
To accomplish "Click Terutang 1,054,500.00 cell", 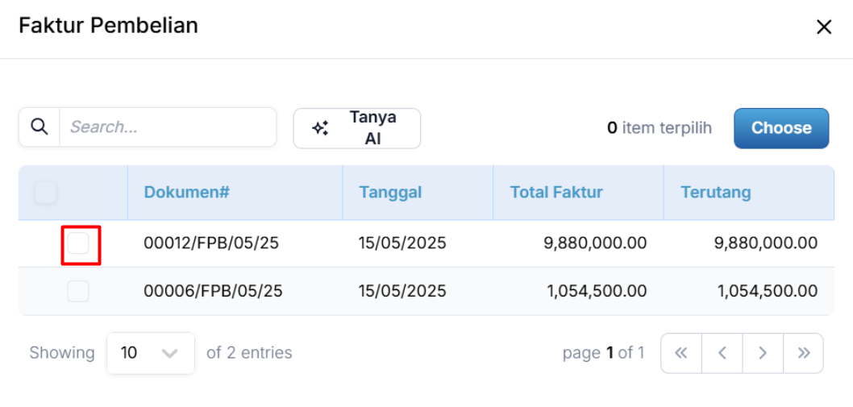I will pos(767,291).
